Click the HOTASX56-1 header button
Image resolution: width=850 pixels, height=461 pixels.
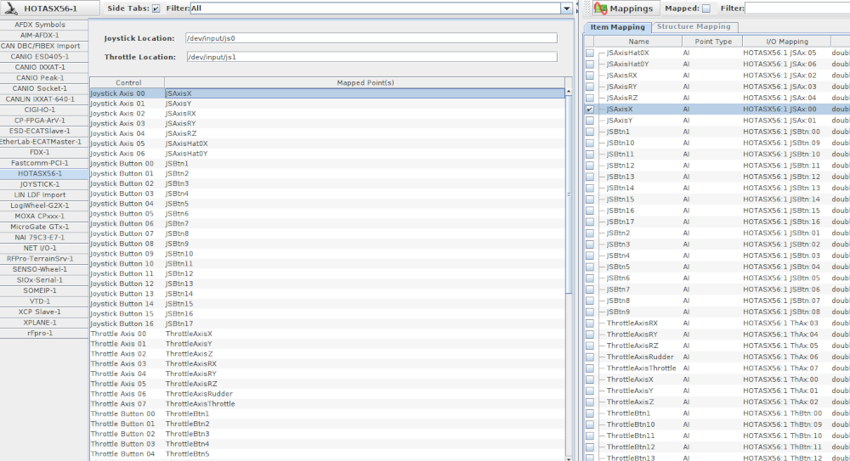[x=50, y=8]
